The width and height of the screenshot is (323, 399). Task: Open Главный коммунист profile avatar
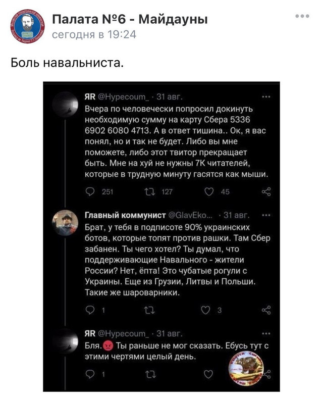(66, 223)
